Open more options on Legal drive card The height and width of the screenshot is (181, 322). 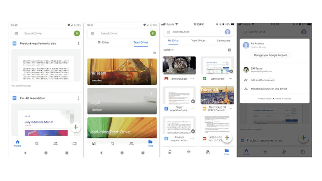pos(151,93)
